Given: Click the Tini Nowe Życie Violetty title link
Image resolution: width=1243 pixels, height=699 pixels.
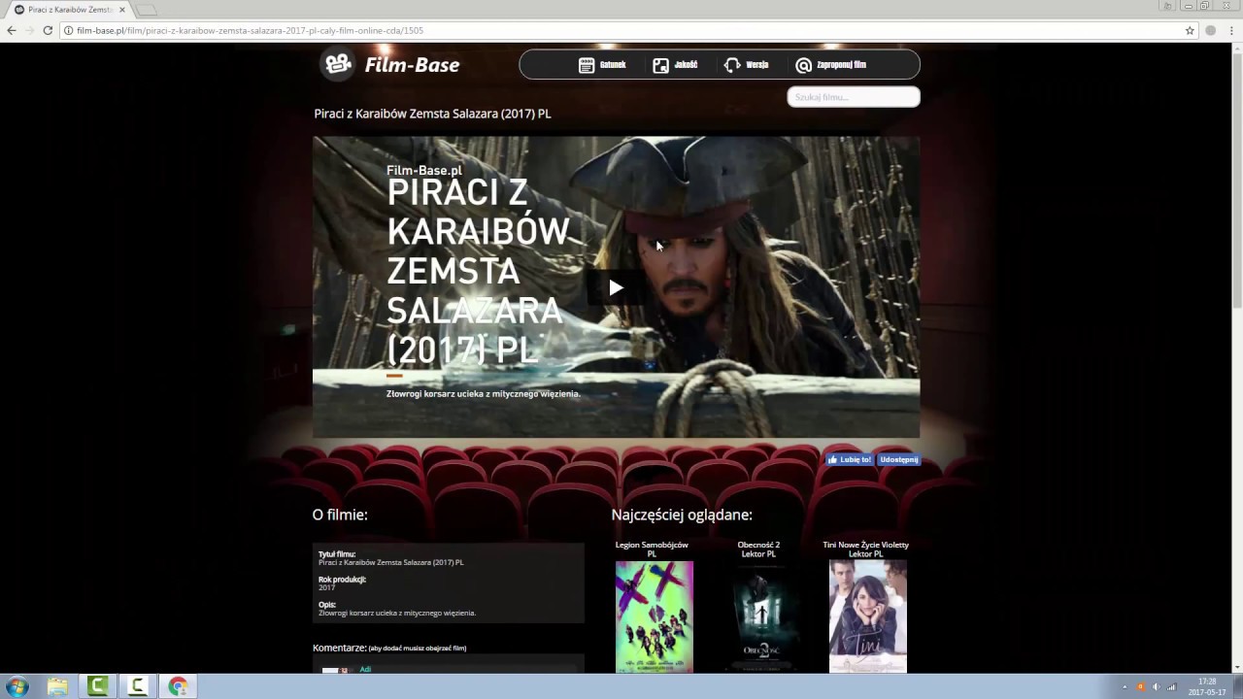Looking at the screenshot, I should 865,549.
